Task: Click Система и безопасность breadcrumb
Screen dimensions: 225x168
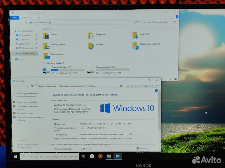Action: (72, 86)
